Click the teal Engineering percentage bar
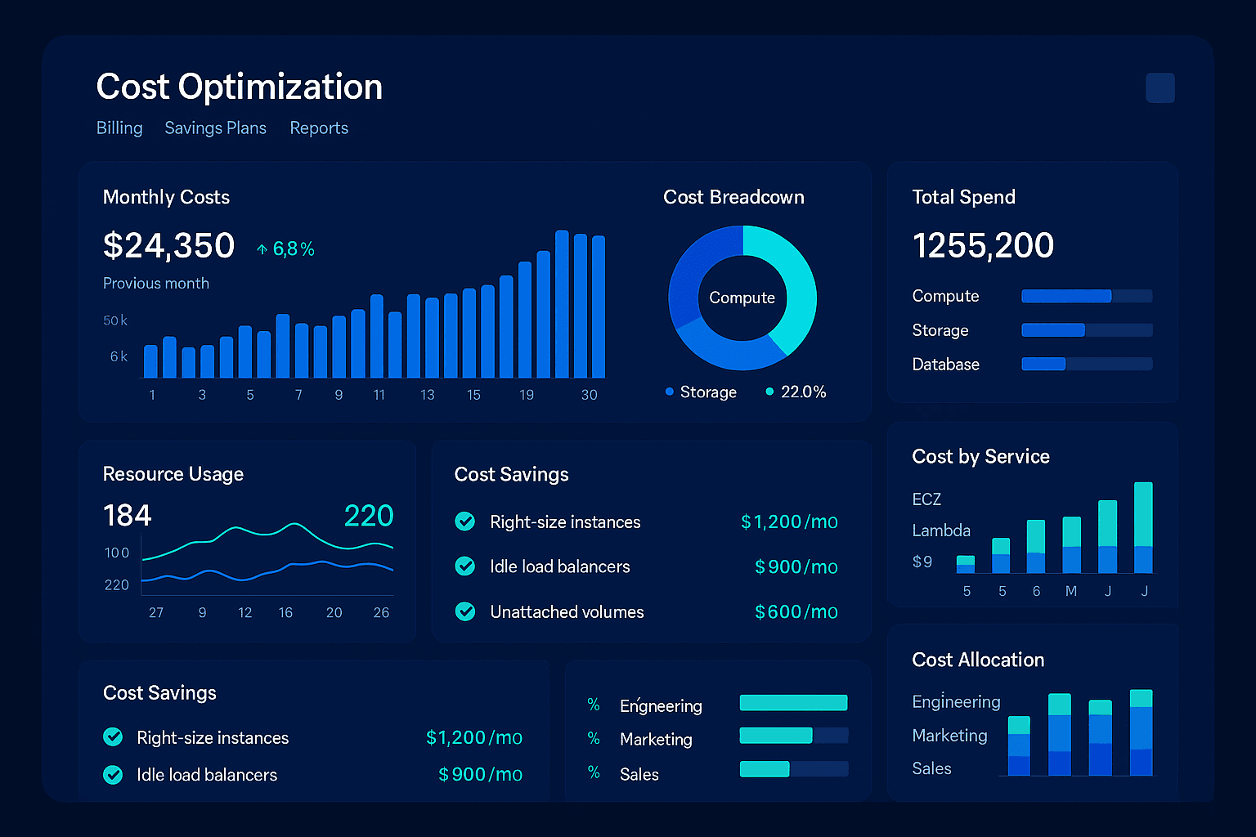Image resolution: width=1256 pixels, height=837 pixels. (793, 703)
